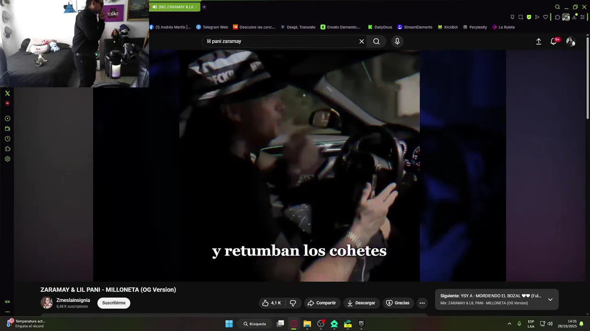This screenshot has width=590, height=331.
Task: Click the video player to pause
Action: 300,165
